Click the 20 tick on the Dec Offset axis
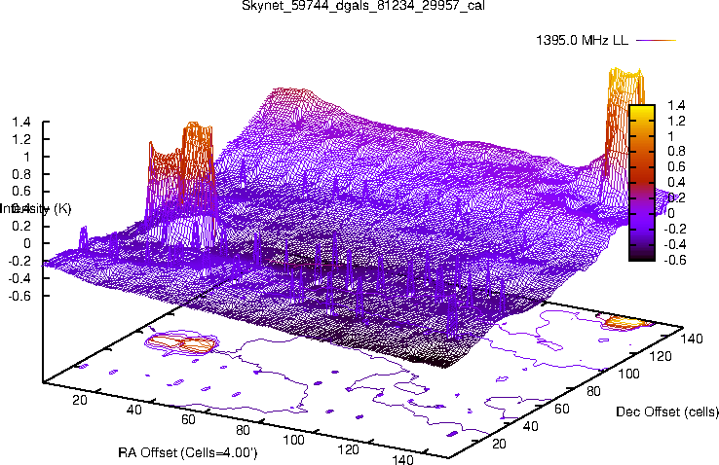719x465 pixels. 499,444
